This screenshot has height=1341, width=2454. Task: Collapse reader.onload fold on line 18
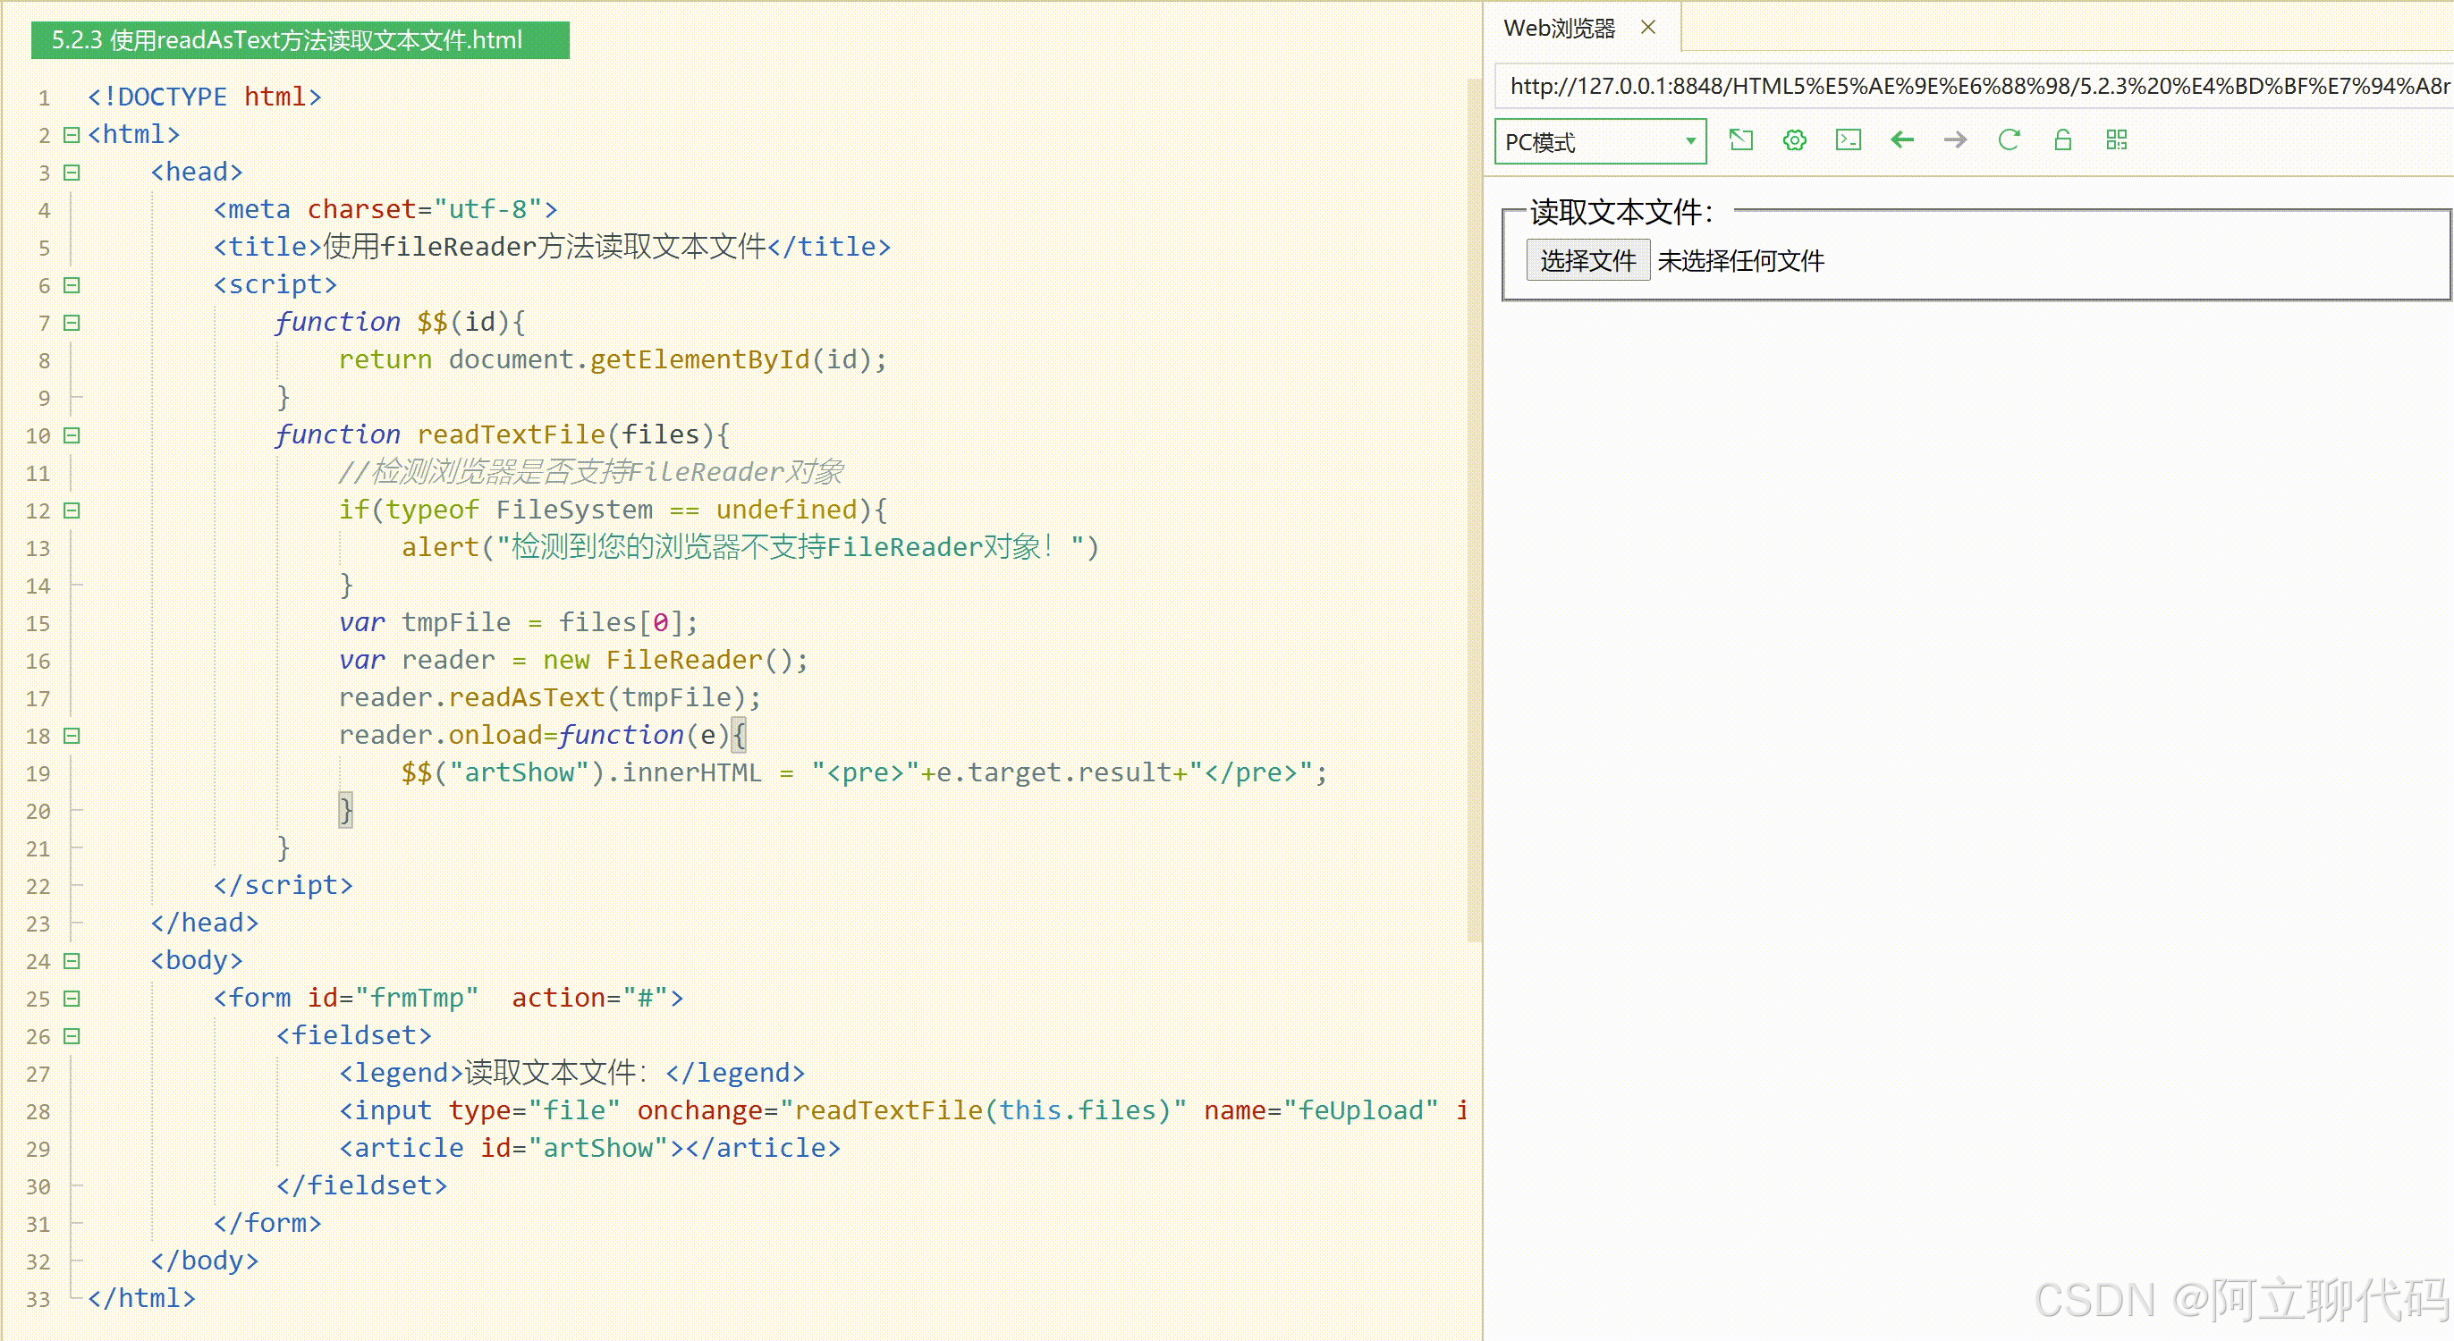(72, 735)
